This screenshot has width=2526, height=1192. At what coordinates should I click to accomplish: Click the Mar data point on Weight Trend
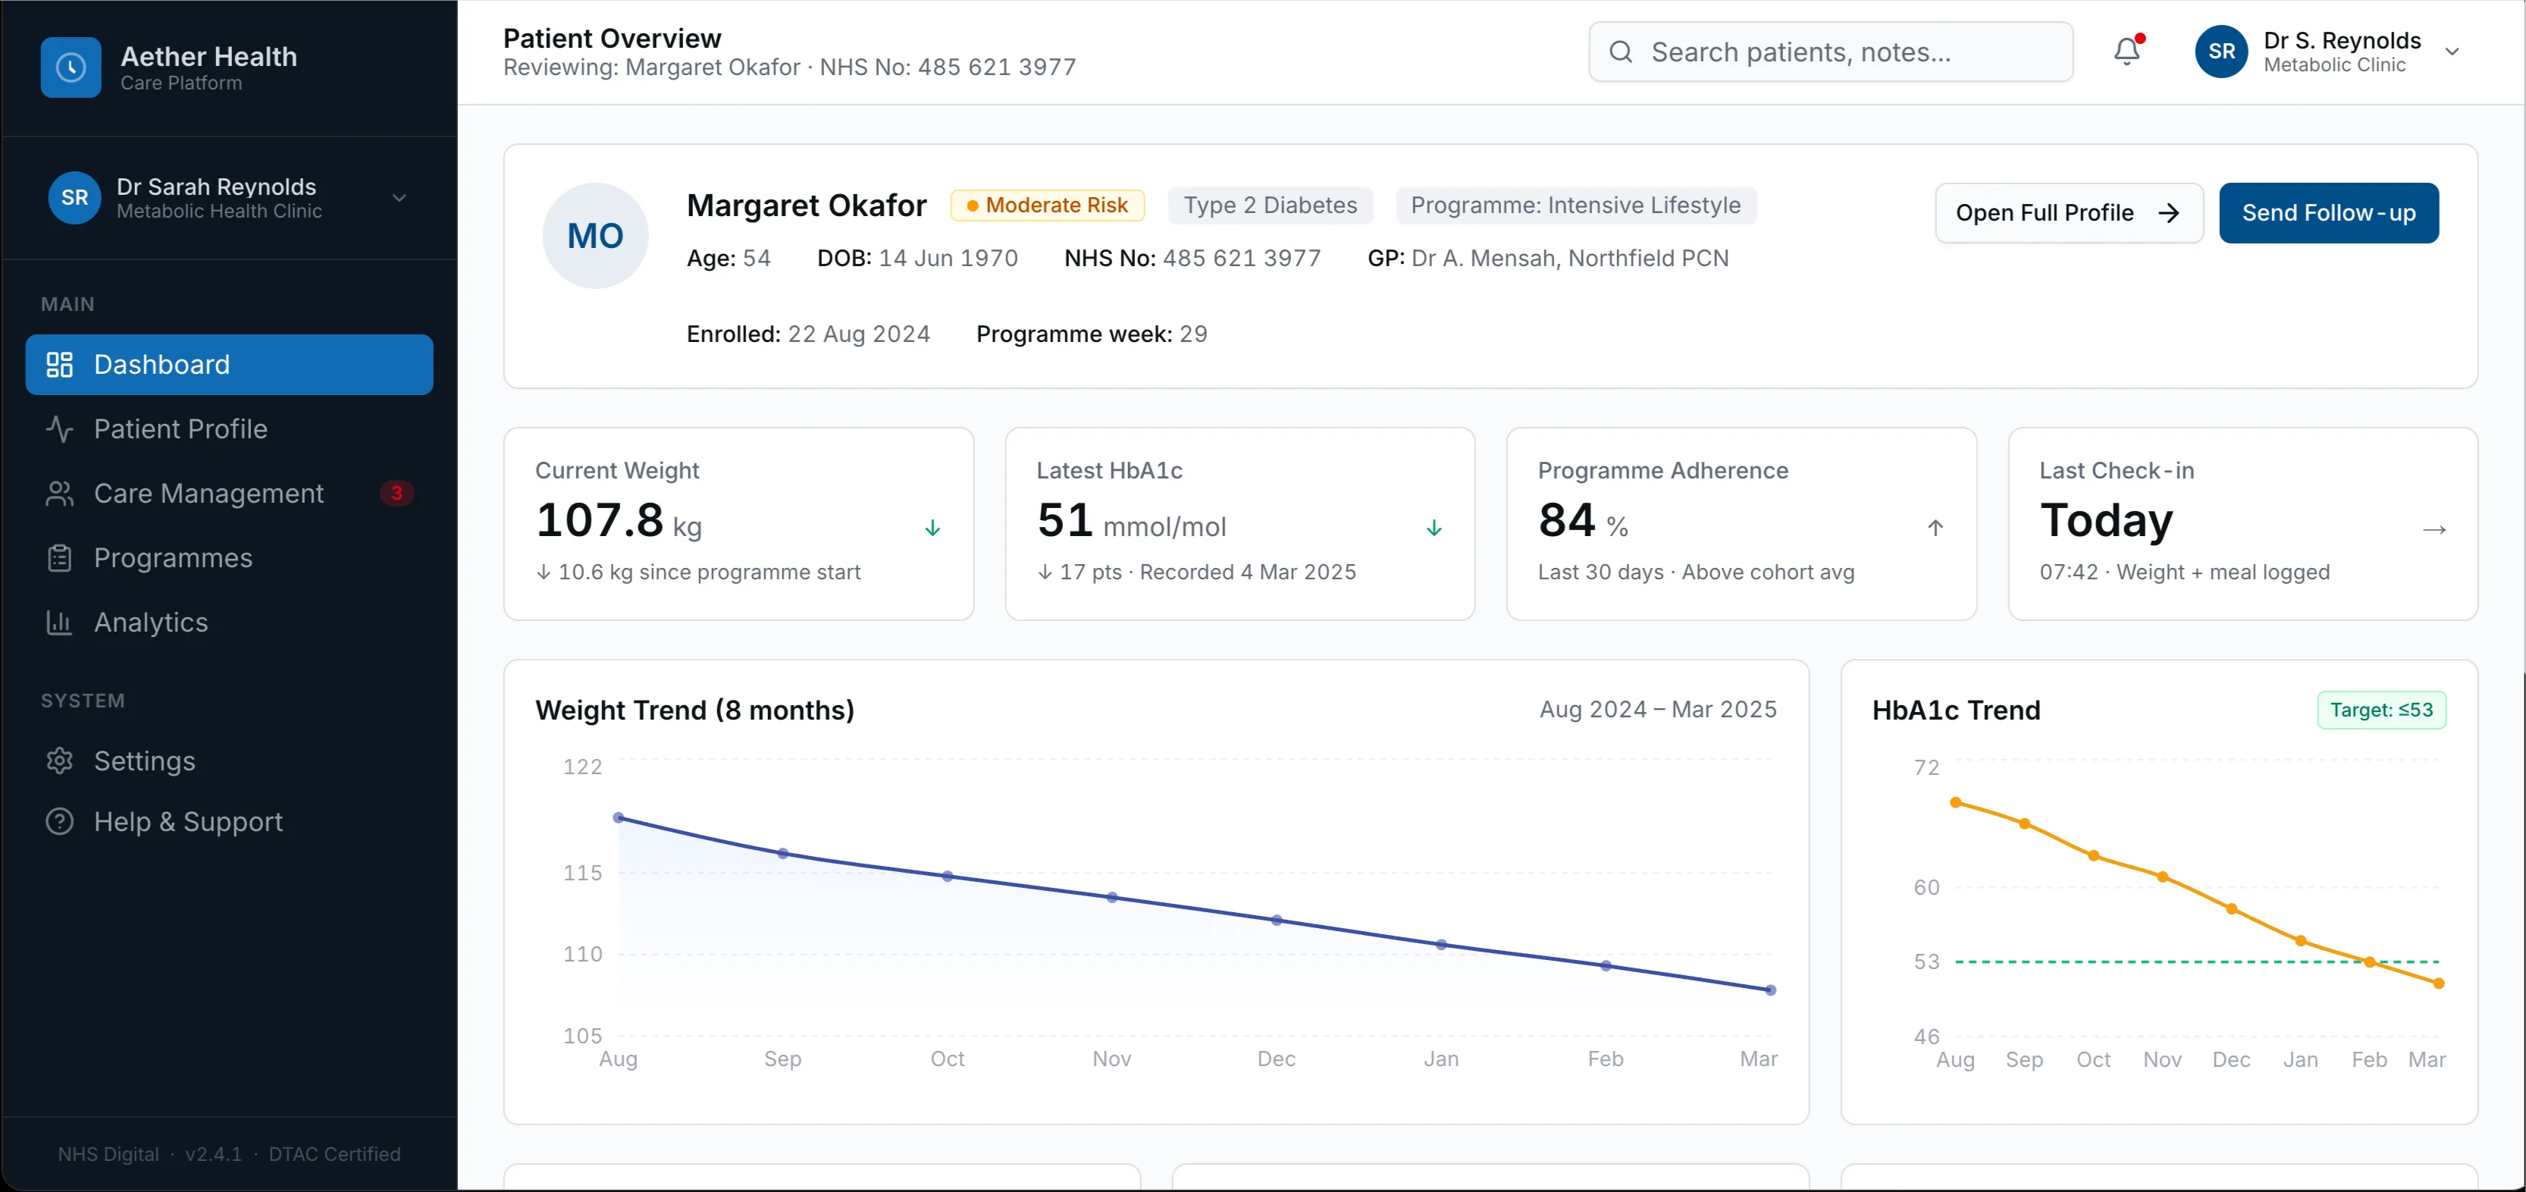pos(1770,990)
